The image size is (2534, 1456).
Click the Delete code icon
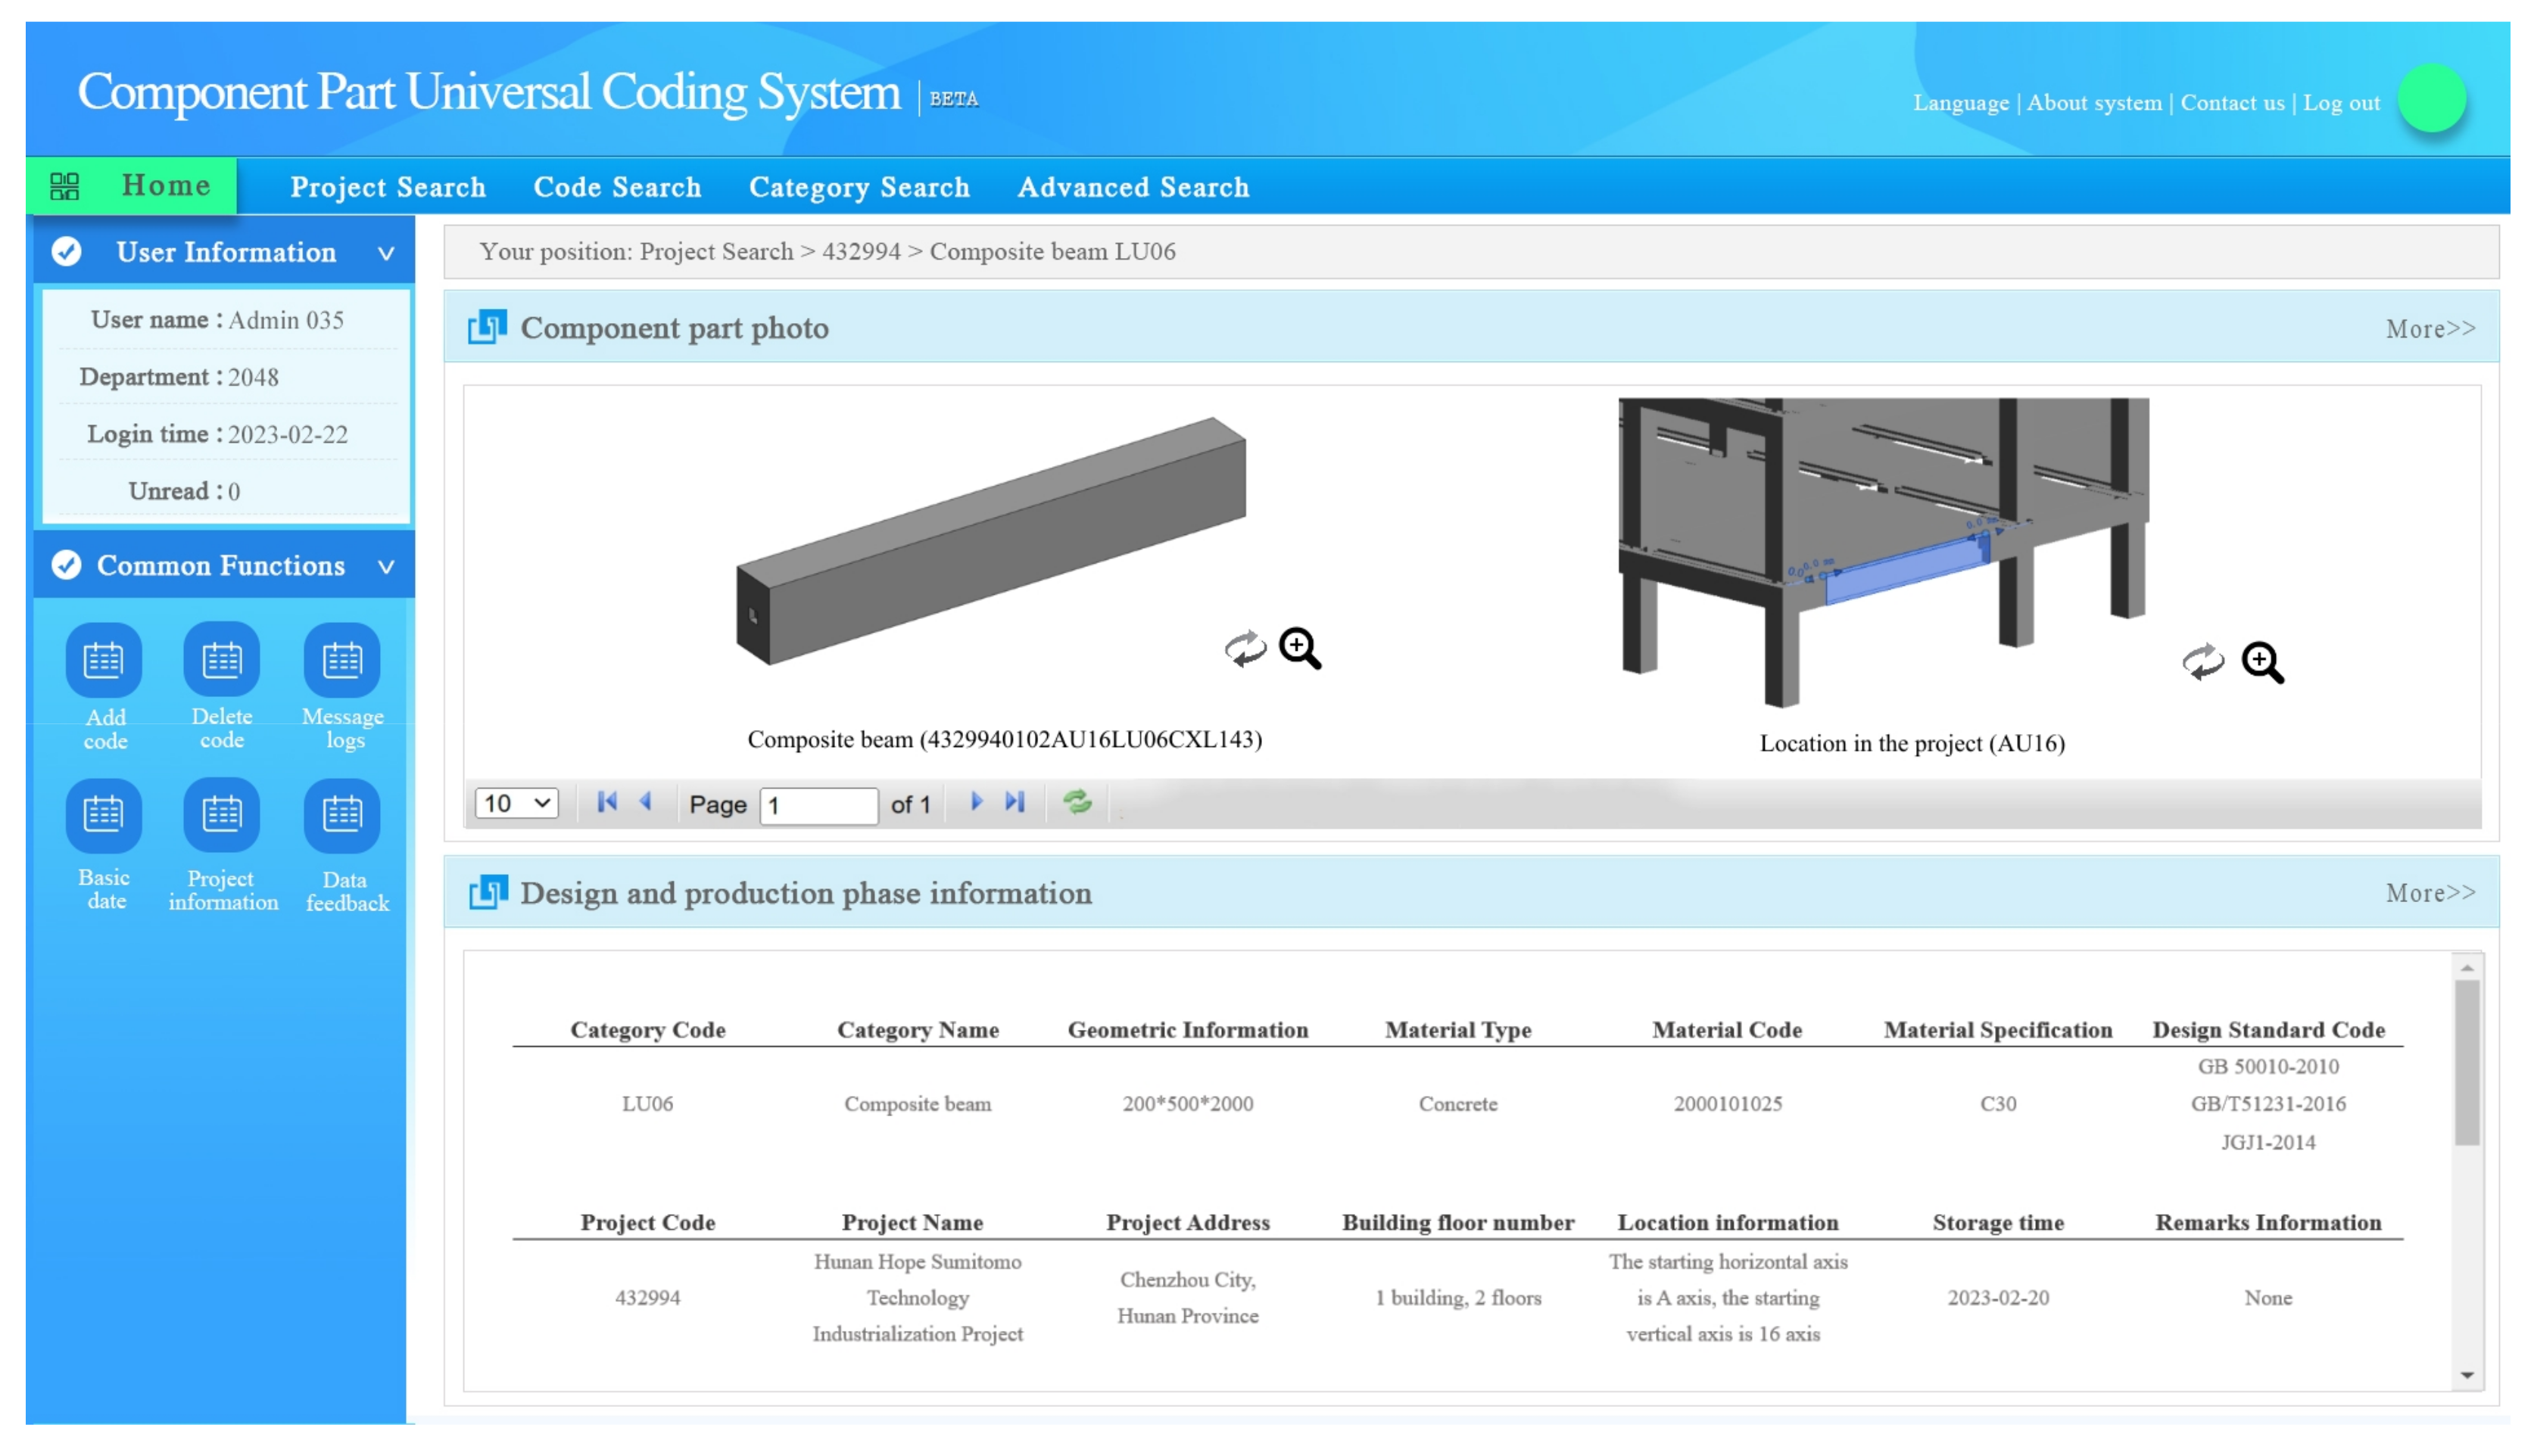(x=221, y=660)
